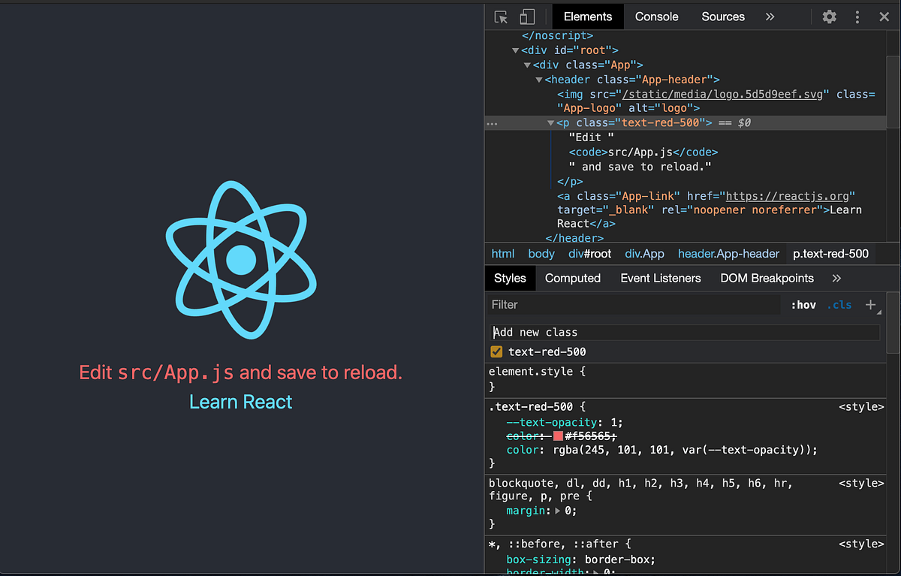The height and width of the screenshot is (576, 901).
Task: Click the Learn React link on the page
Action: coord(240,402)
